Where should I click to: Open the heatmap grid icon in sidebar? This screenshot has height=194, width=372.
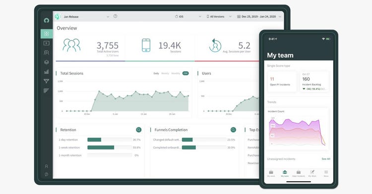47,91
